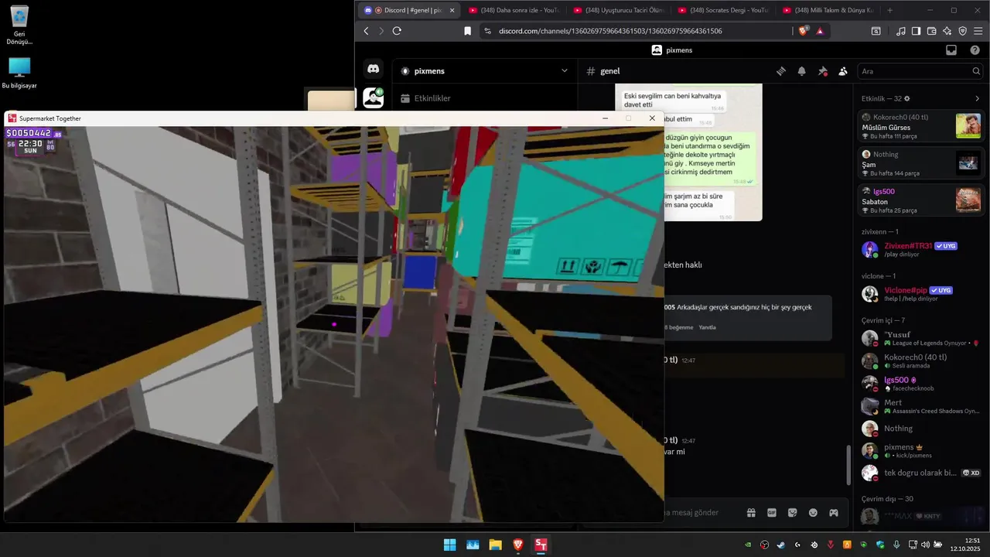This screenshot has height=557, width=990.
Task: Open "Yusuf member playing League of Legends
Action: pyautogui.click(x=921, y=338)
